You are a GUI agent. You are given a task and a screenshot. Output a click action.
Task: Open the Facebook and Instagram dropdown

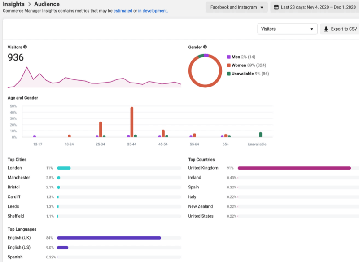coord(236,7)
